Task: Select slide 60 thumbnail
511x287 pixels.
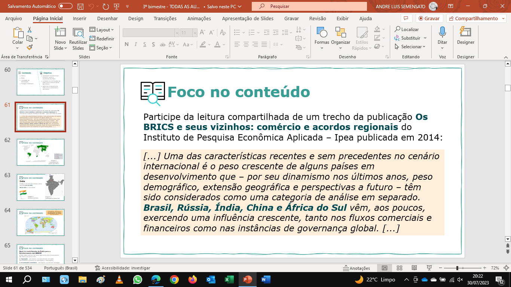Action: click(x=40, y=82)
